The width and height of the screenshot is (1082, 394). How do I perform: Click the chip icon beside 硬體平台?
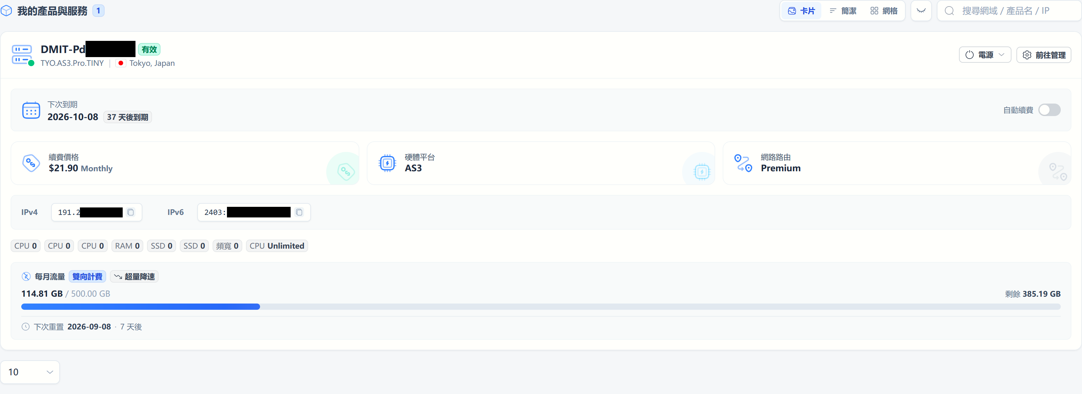coord(387,163)
